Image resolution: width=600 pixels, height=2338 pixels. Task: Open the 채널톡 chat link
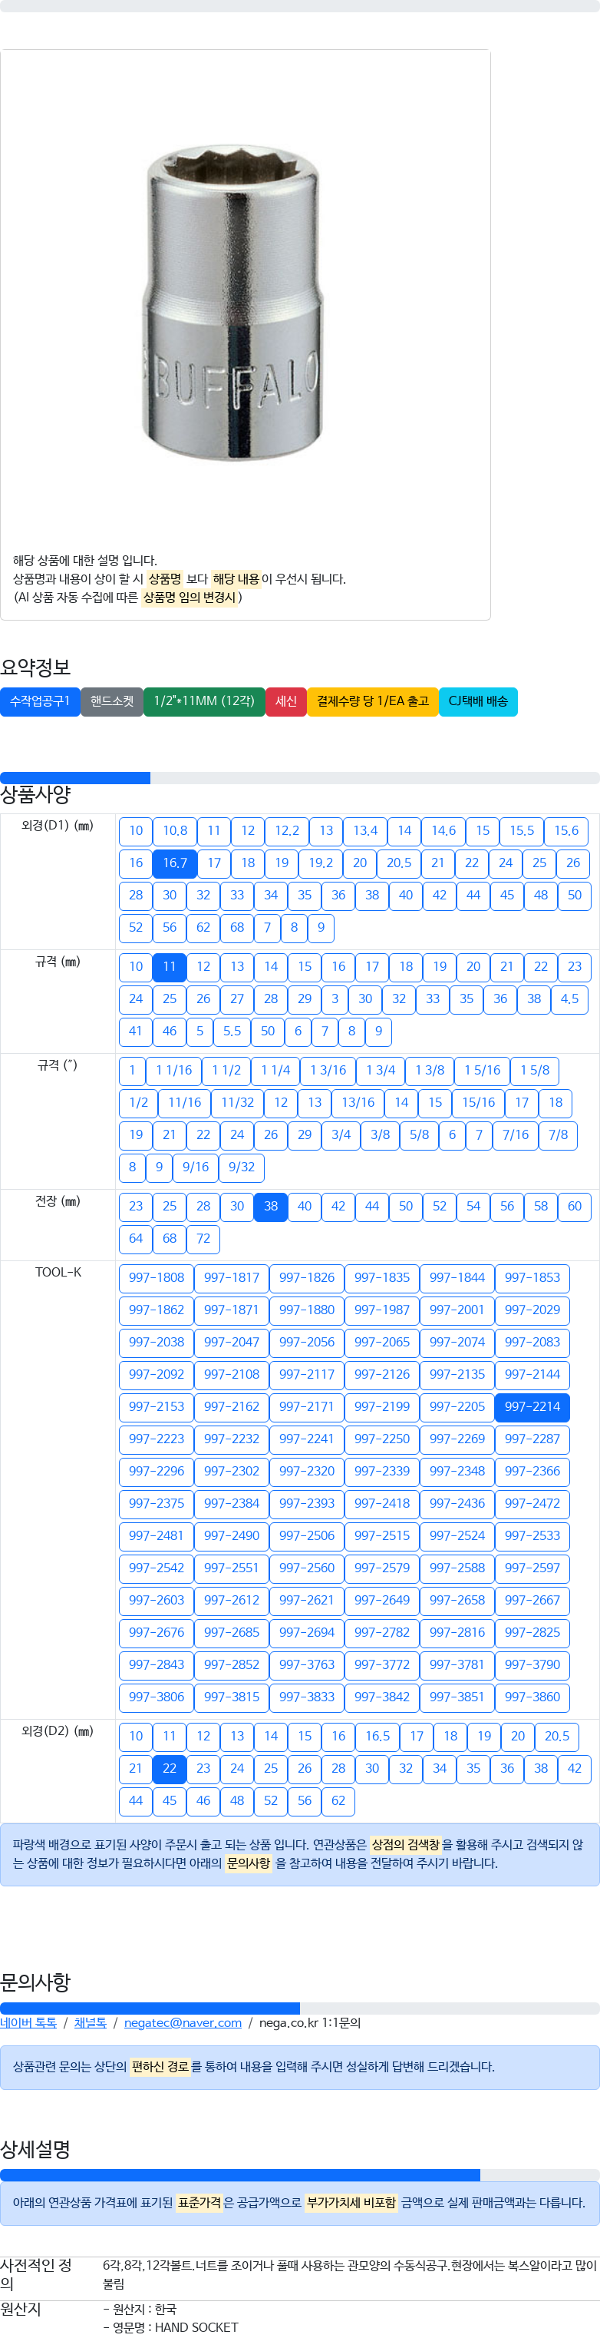(x=91, y=2022)
